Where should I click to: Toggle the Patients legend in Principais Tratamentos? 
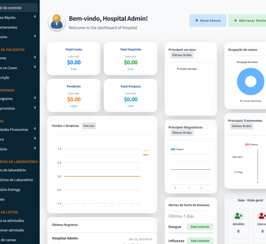pos(251,144)
